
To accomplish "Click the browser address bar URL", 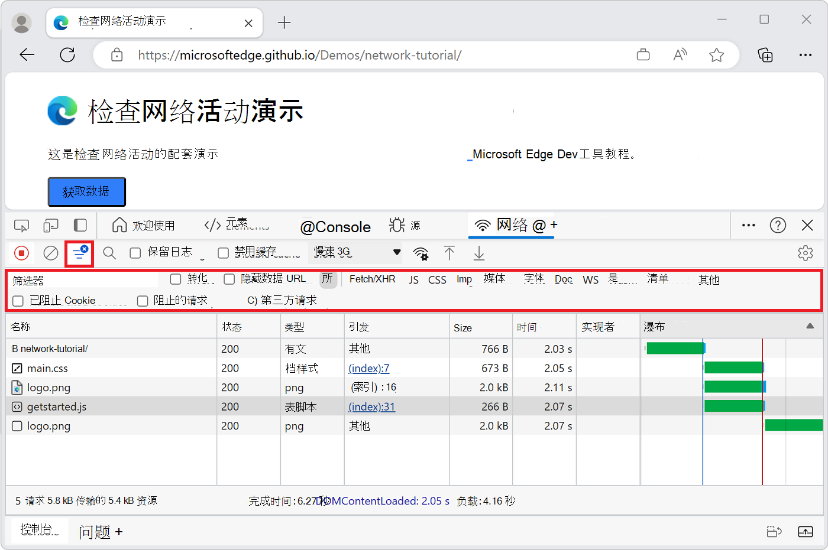I will pos(300,55).
